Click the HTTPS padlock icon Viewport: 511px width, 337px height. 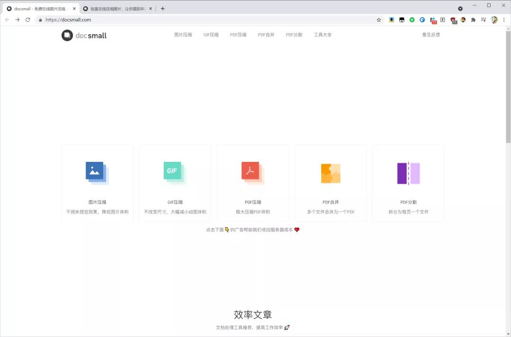tap(40, 20)
